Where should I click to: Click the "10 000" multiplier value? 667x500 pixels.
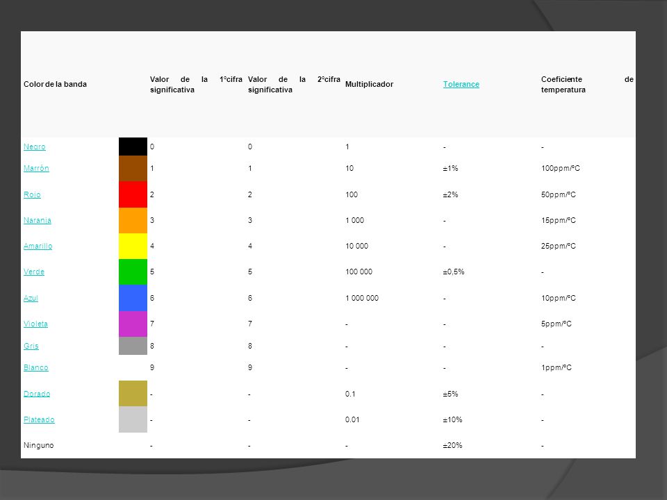point(356,246)
